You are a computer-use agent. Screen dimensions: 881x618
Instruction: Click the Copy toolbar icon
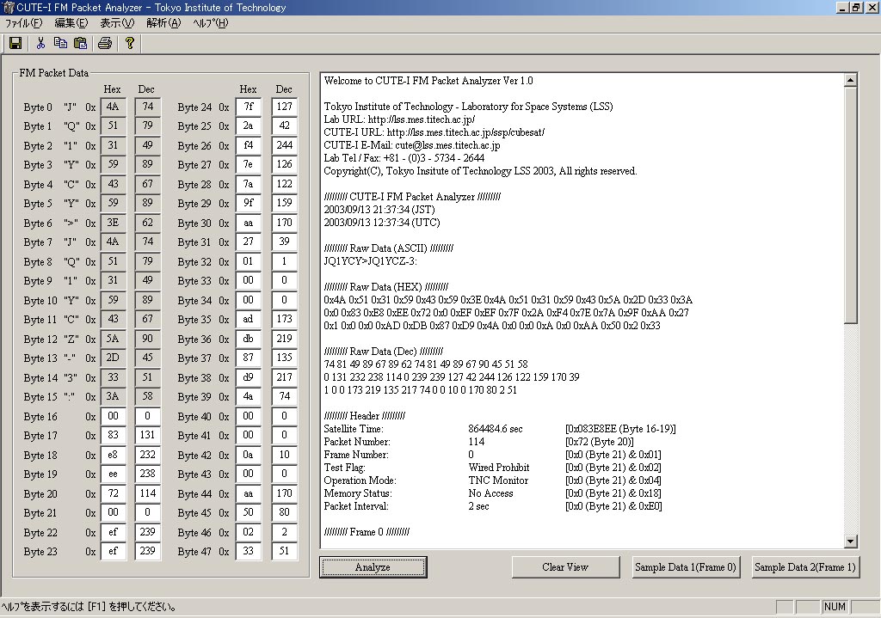pos(60,43)
